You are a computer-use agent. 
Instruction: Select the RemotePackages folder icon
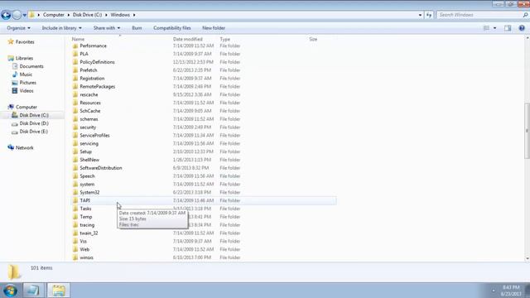(x=75, y=86)
